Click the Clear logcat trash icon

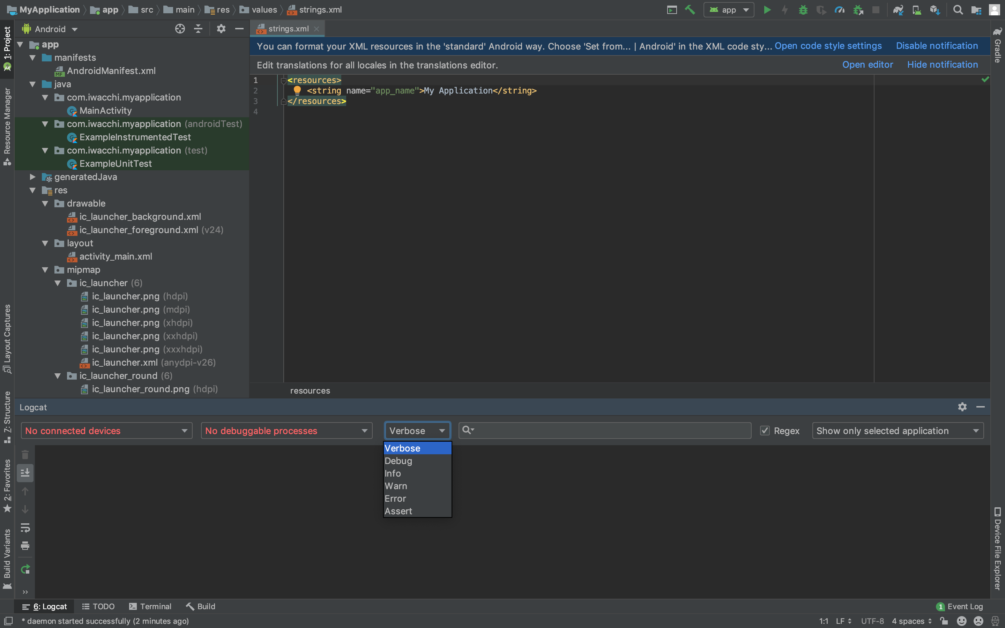point(25,455)
